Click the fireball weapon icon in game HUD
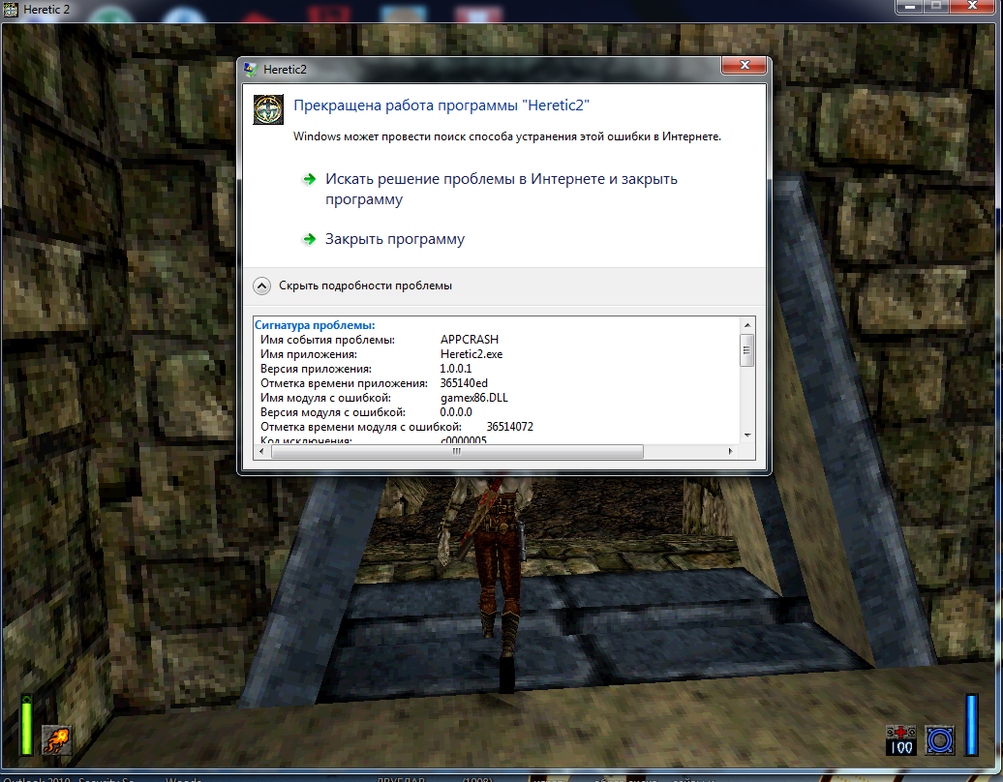 pos(57,740)
